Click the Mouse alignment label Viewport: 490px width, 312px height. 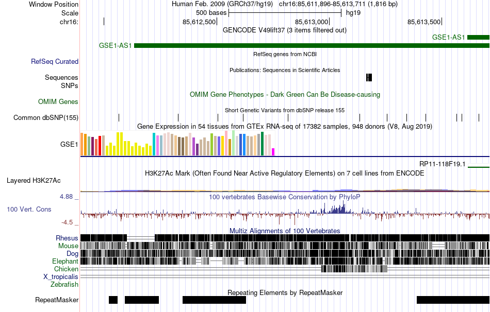tap(68, 246)
